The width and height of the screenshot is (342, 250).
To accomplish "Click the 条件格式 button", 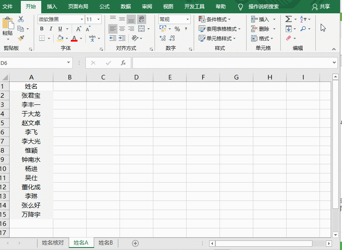I will (x=215, y=20).
